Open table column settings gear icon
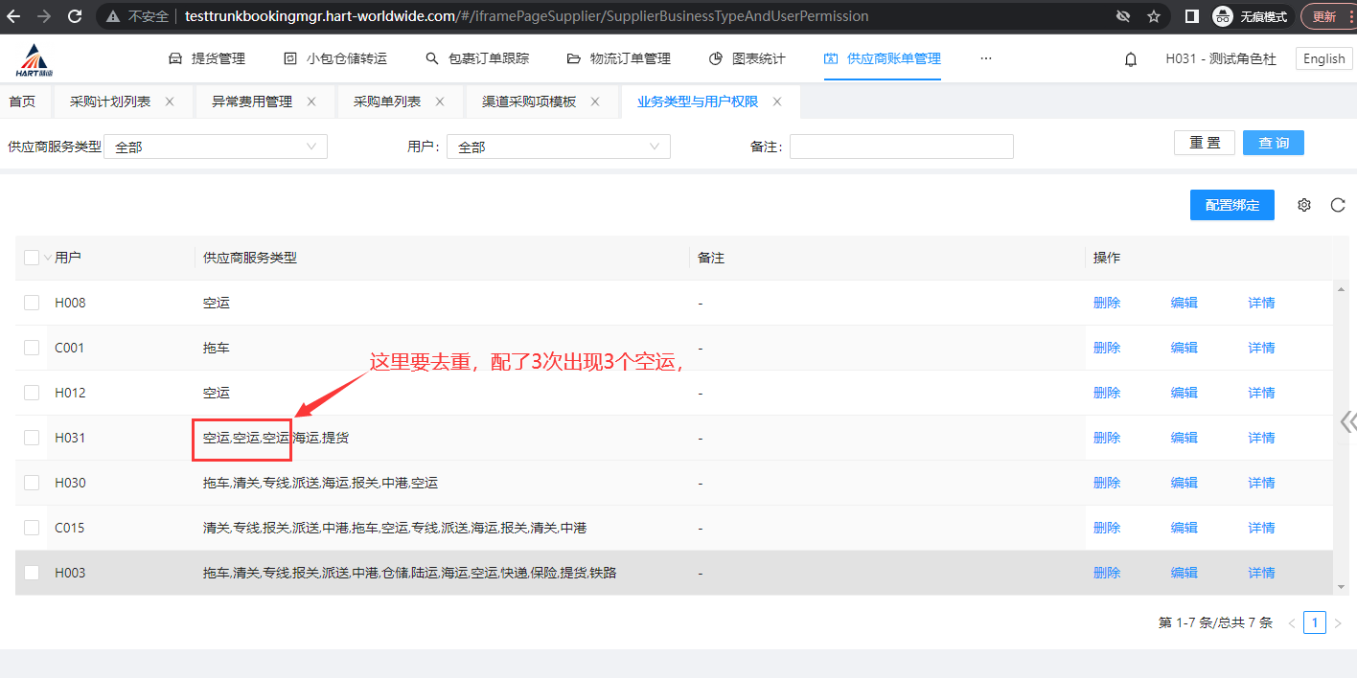1357x678 pixels. (1303, 205)
